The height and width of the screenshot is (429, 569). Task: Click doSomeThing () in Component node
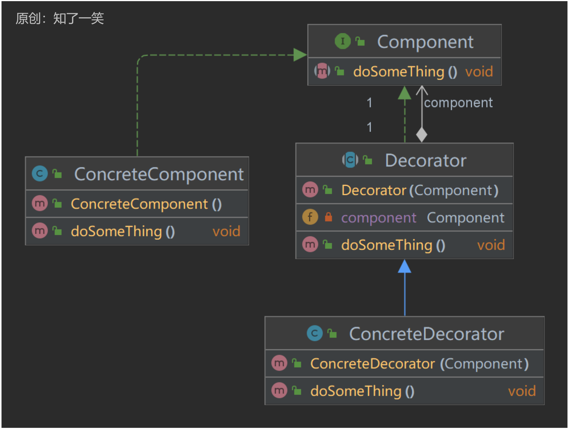pos(405,71)
